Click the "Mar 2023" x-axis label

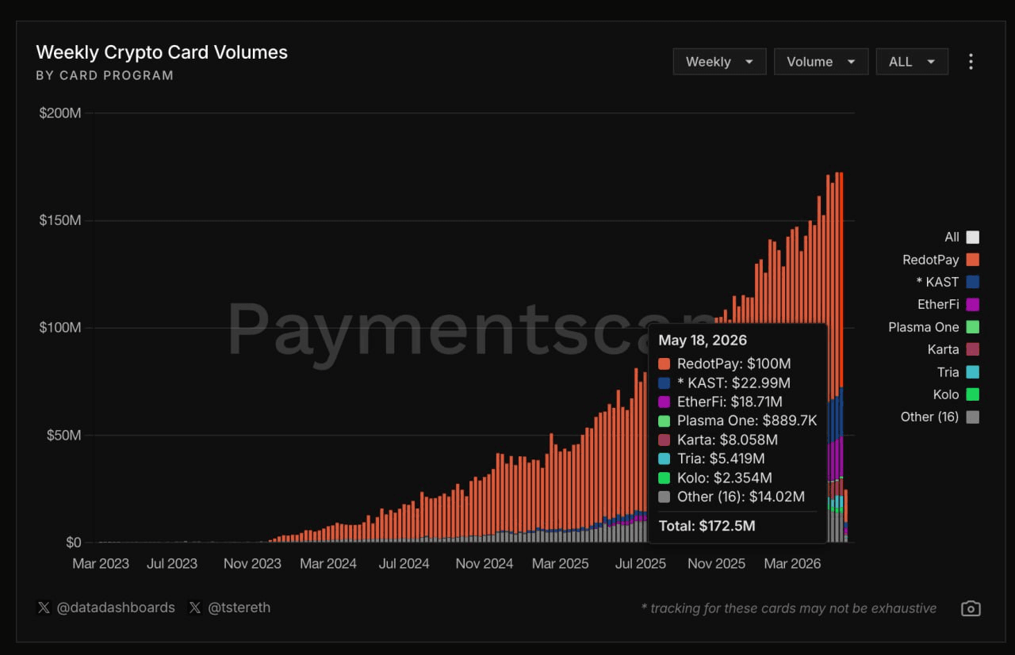[101, 564]
